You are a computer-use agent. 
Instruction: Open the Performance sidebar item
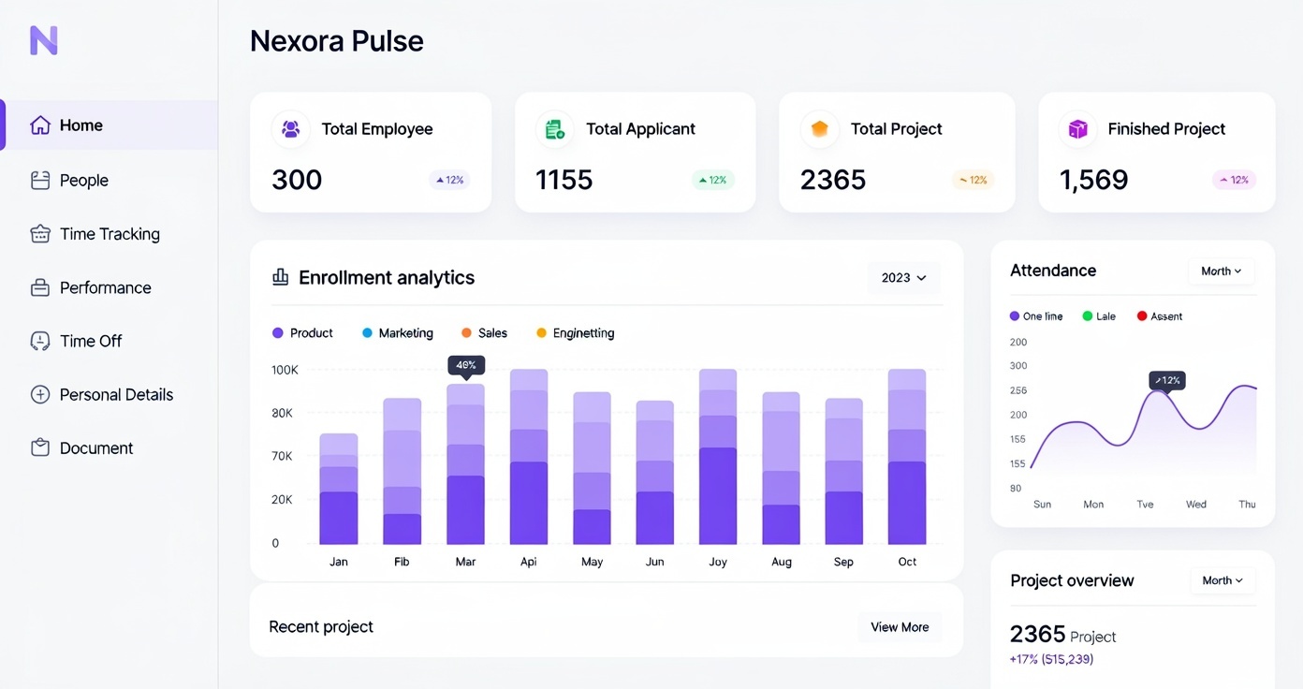pos(105,288)
